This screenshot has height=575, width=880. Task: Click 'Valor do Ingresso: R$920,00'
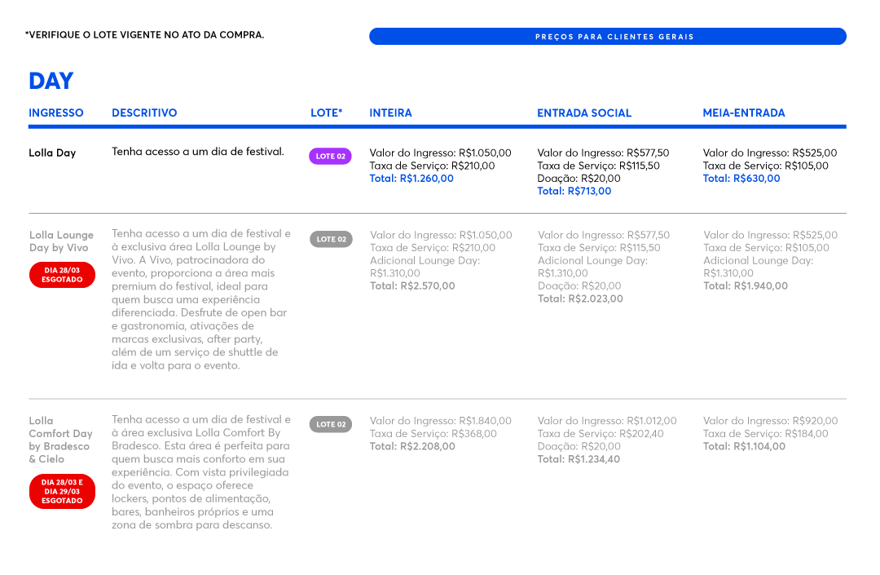click(x=771, y=421)
